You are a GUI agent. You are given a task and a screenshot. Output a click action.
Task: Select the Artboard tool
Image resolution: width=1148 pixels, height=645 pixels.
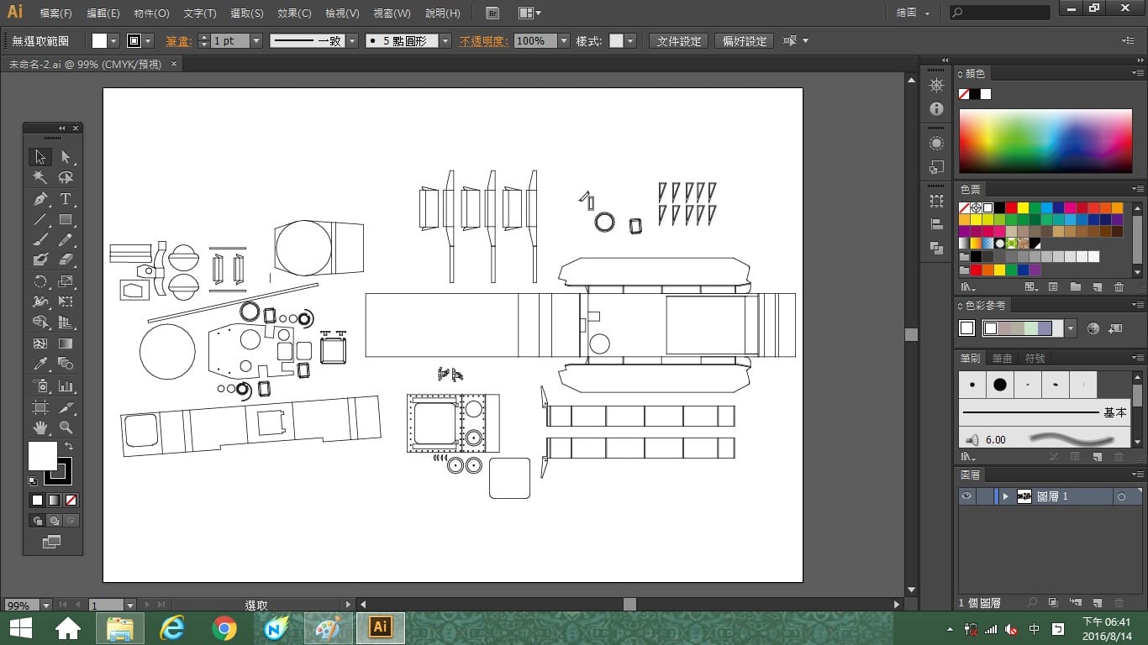pyautogui.click(x=39, y=407)
